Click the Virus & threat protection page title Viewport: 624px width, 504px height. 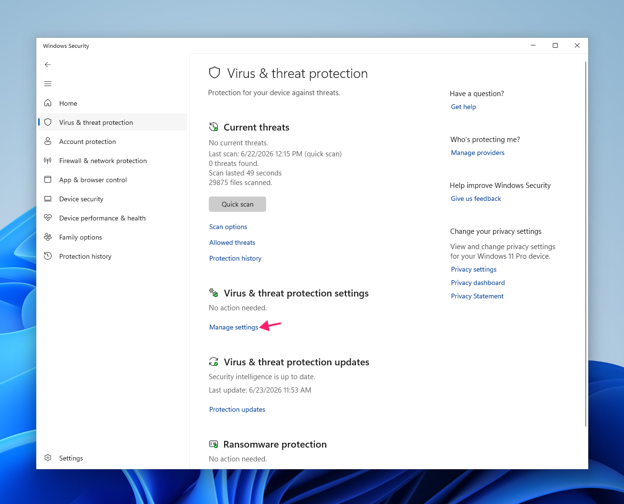point(297,73)
